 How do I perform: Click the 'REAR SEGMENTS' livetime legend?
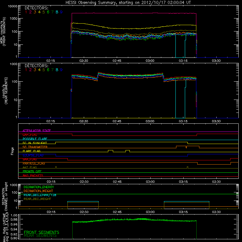tap(40, 236)
